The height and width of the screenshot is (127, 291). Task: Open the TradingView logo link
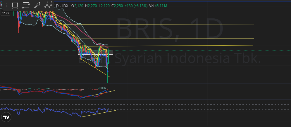click(x=6, y=117)
